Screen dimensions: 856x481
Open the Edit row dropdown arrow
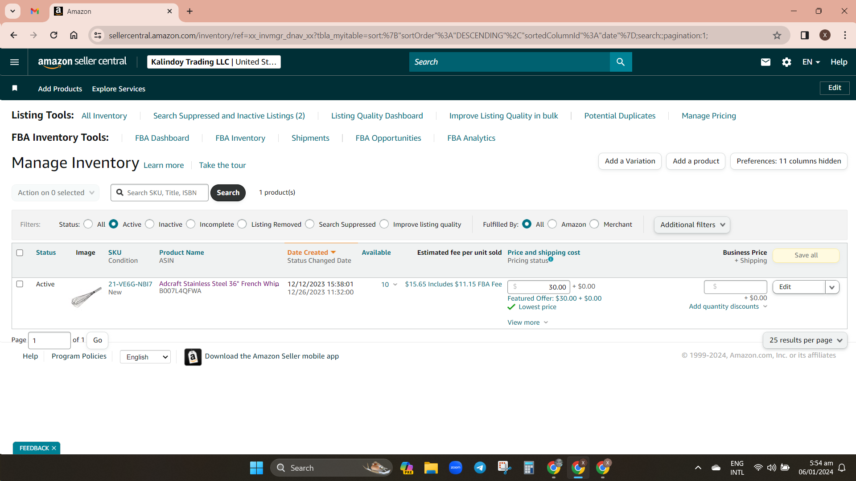tap(832, 287)
